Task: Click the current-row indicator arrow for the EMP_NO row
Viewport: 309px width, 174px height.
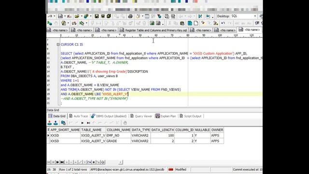Action: pos(48,135)
